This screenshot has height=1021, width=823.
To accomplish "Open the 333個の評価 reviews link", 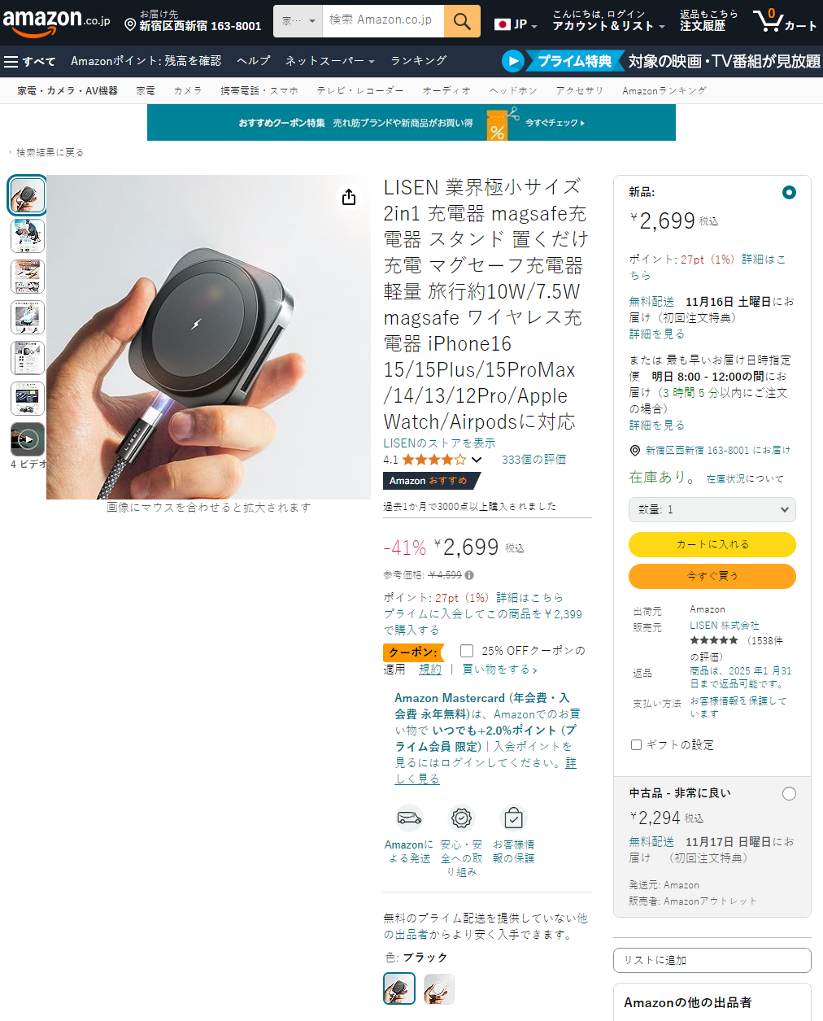I will click(534, 460).
